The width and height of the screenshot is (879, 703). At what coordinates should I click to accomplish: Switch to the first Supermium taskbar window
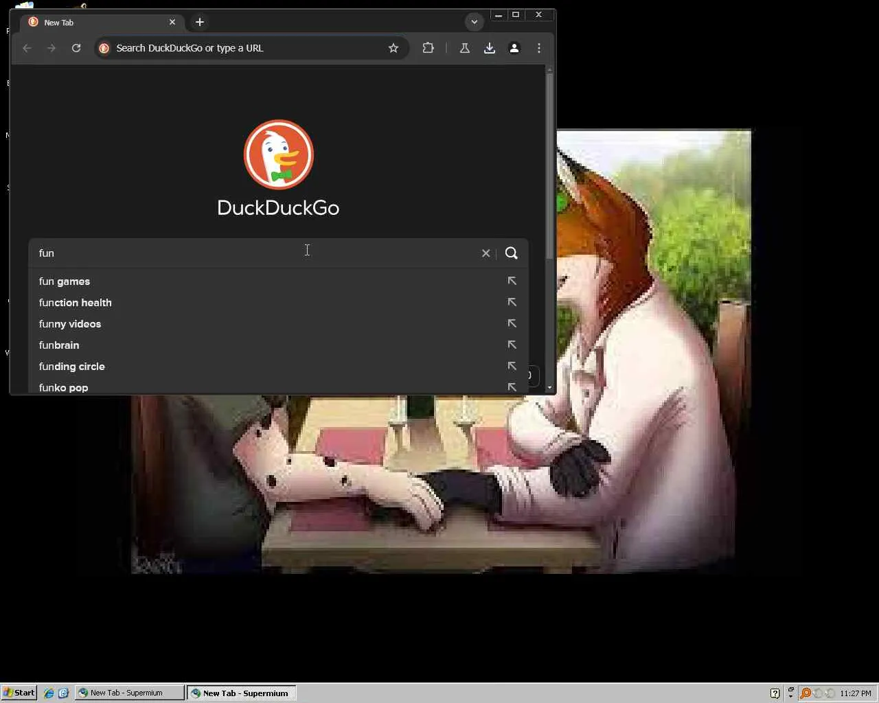[x=130, y=693]
